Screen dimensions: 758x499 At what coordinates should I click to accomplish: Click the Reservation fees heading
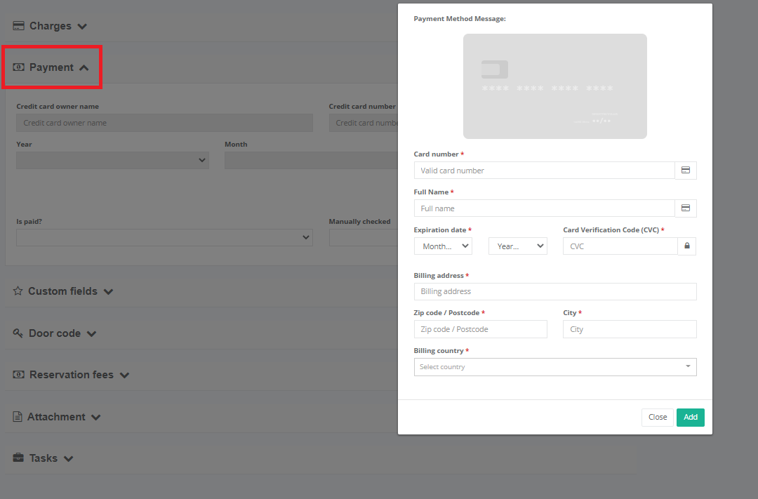72,375
